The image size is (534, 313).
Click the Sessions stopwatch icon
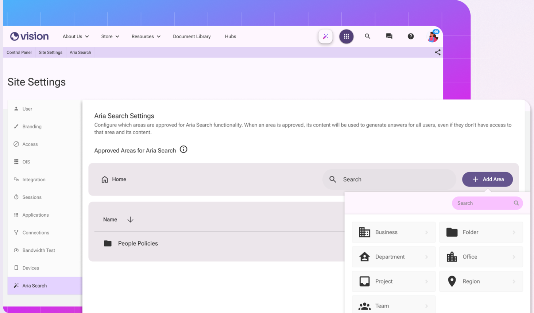[16, 197]
